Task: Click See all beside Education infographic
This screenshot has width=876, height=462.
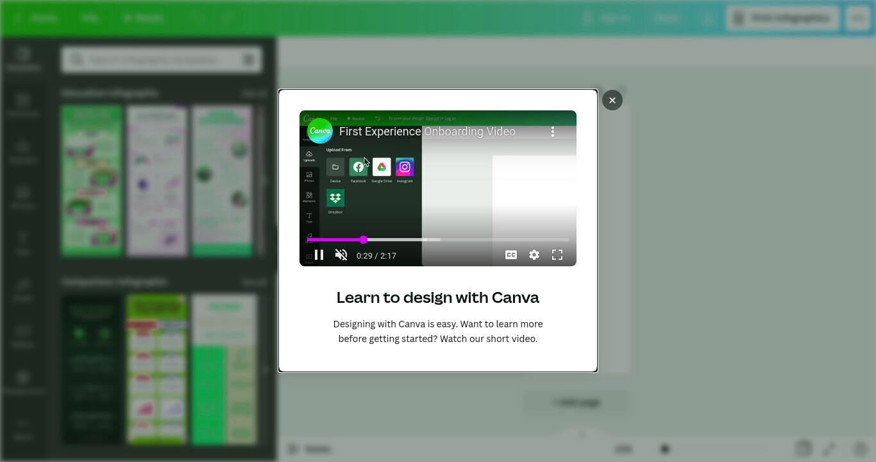Action: click(x=254, y=93)
